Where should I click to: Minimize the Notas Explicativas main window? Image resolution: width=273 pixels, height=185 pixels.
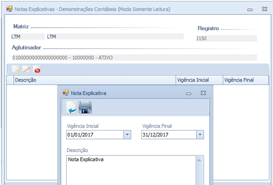tap(250, 9)
